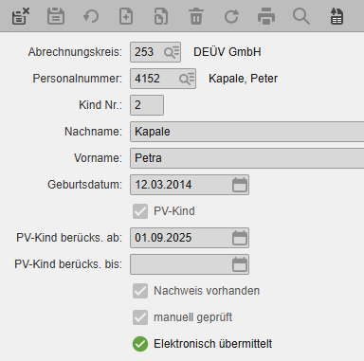Viewport: 364px width, 361px height.
Task: Click the Vorname field with Petra
Action: pyautogui.click(x=246, y=158)
